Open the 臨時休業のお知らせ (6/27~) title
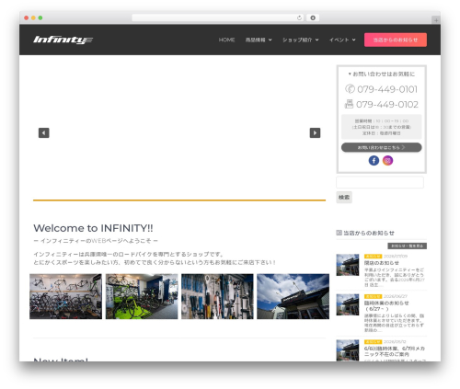Screen dimensions: 460x389 coord(386,306)
